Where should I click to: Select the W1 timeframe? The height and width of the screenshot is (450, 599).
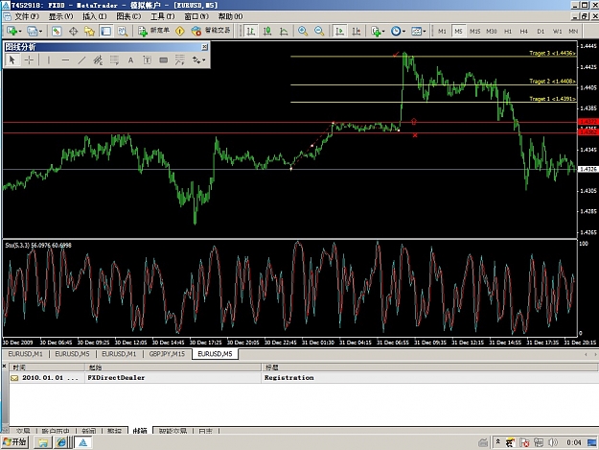tap(558, 32)
